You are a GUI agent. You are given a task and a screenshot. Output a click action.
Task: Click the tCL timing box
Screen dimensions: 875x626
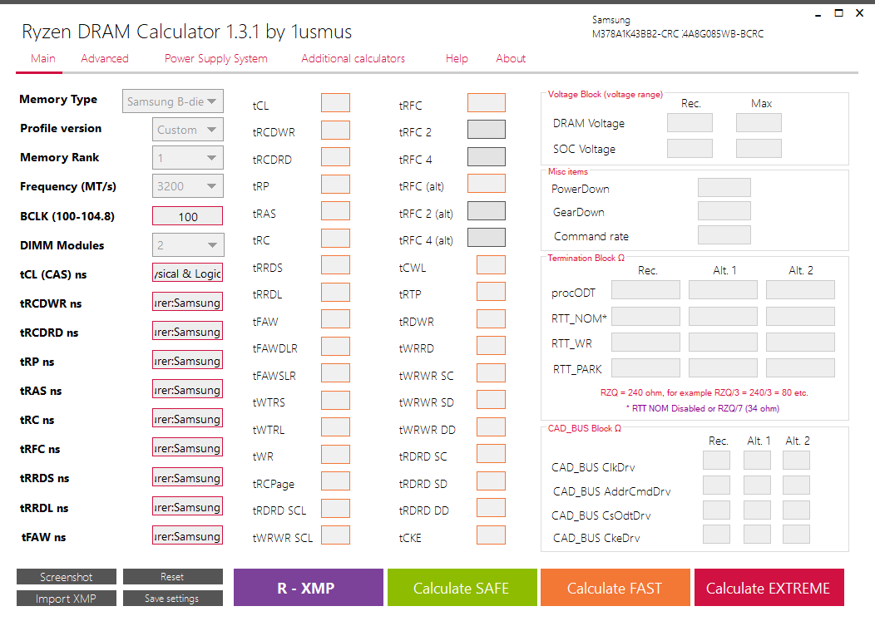tap(335, 102)
